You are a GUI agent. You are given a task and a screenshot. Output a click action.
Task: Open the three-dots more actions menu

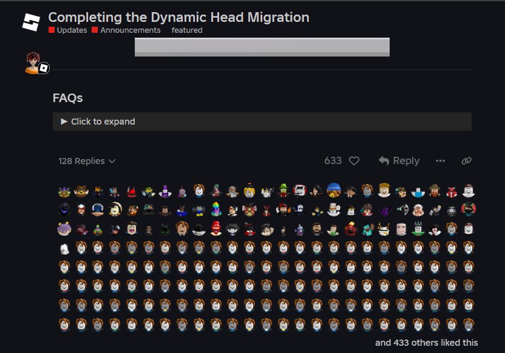pos(440,160)
